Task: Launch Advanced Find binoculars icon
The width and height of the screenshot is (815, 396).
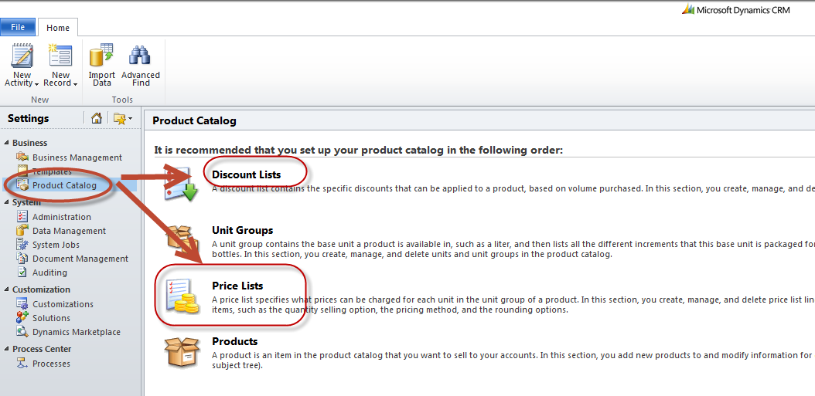Action: click(140, 56)
